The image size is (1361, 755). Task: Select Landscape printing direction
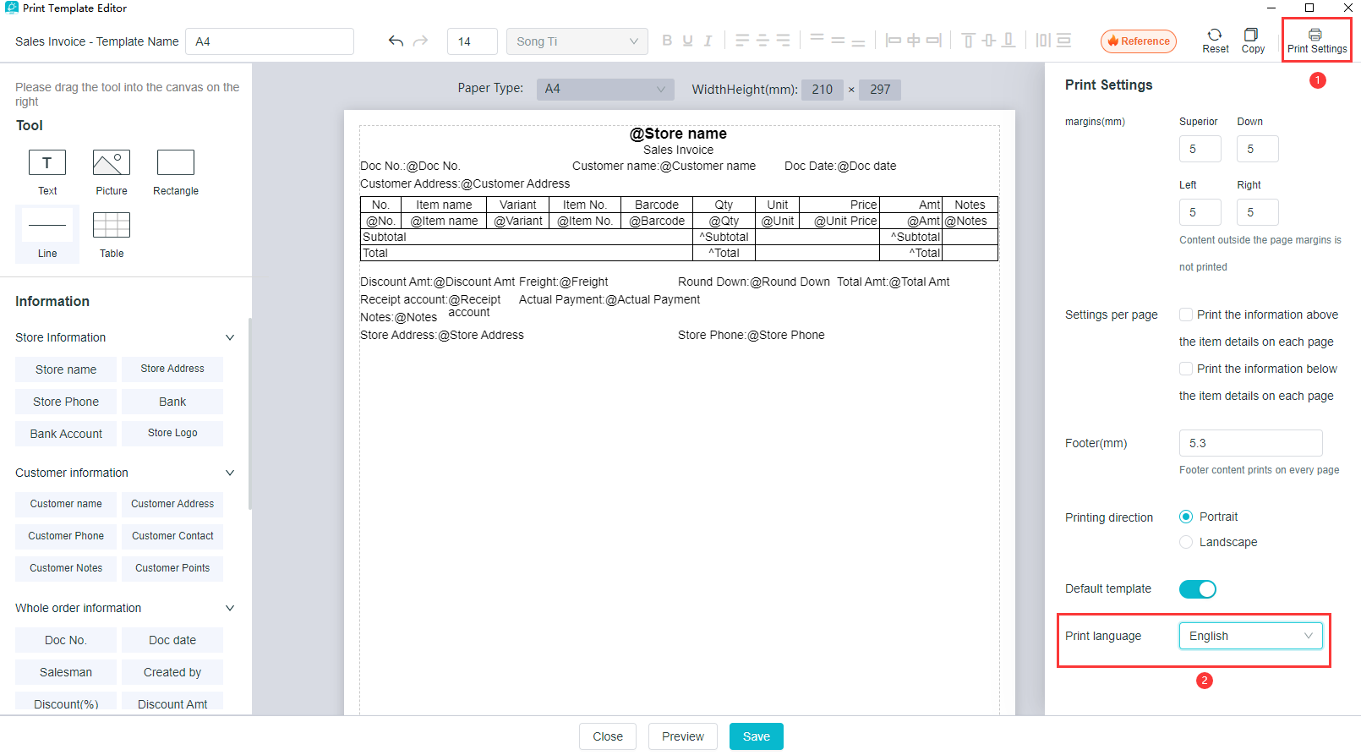1186,542
